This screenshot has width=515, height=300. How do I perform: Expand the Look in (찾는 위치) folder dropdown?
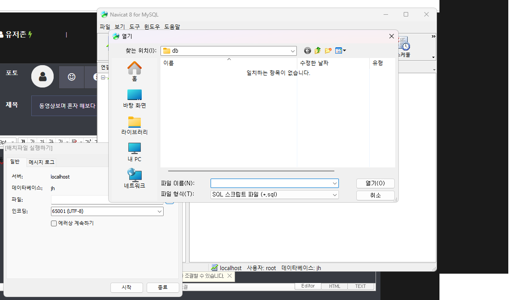(x=293, y=51)
